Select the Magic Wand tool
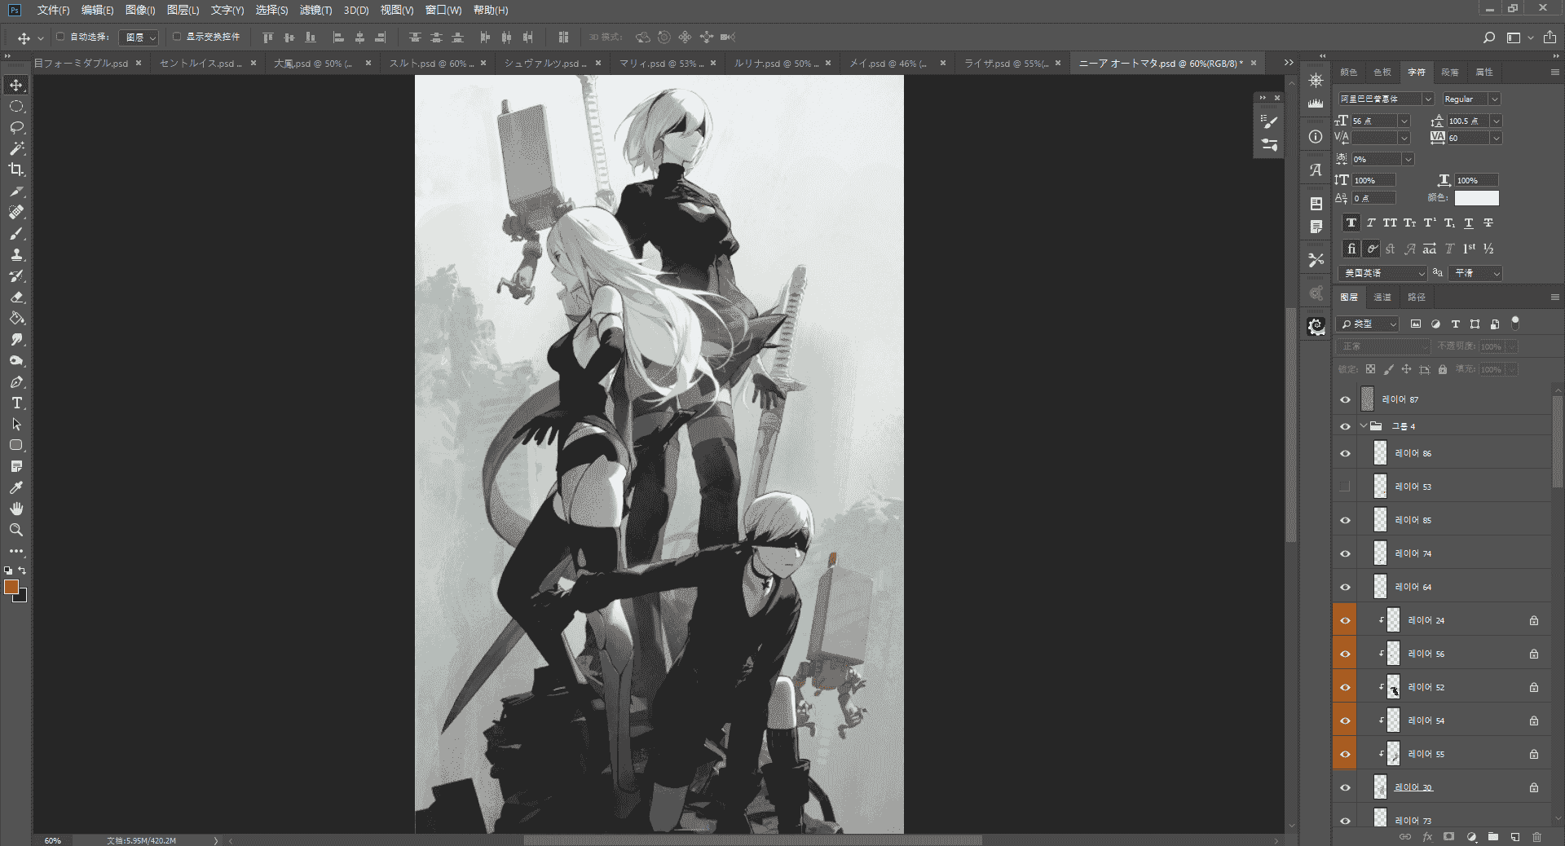Viewport: 1565px width, 846px height. pos(16,149)
